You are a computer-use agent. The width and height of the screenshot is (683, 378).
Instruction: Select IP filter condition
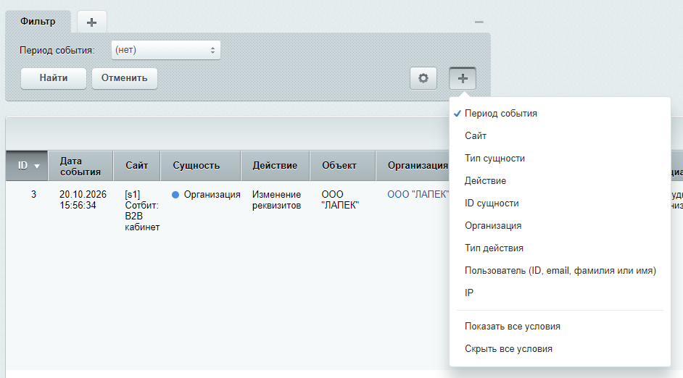[x=560, y=293]
